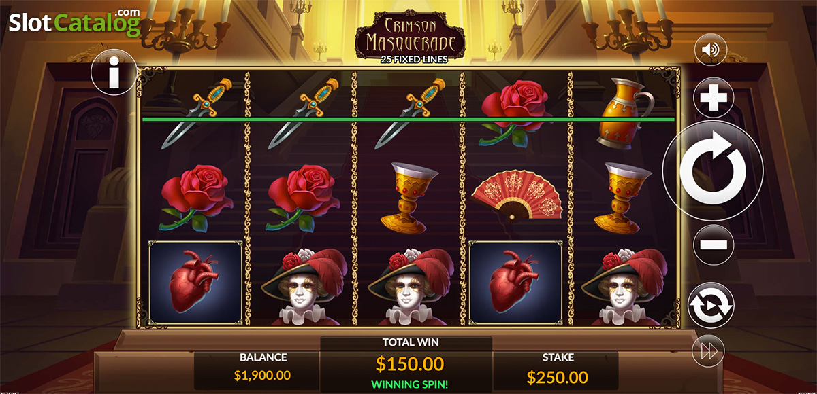Decrease the stake with minus button
The height and width of the screenshot is (394, 817).
click(714, 245)
